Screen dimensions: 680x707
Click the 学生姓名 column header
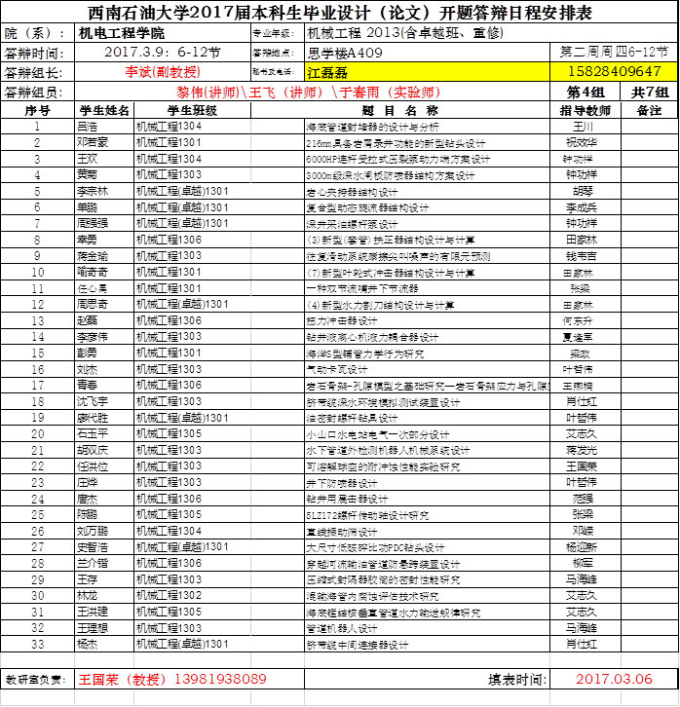pyautogui.click(x=103, y=110)
